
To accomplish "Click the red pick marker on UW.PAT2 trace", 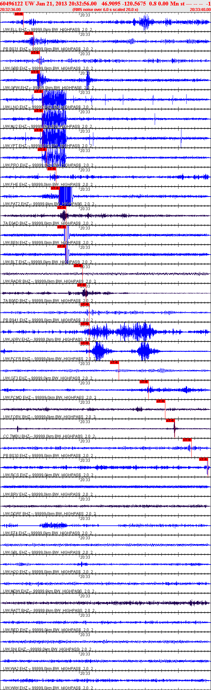I will pos(55,188).
